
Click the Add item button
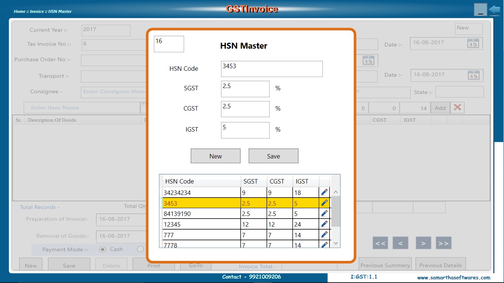pos(440,108)
